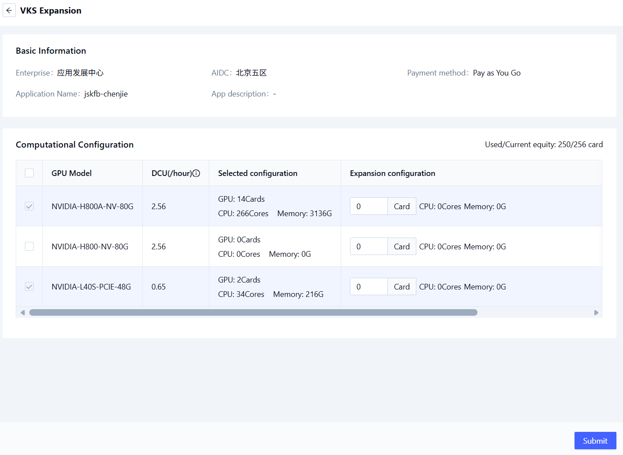Click the DCU(/hour) info icon
Image resolution: width=623 pixels, height=455 pixels.
click(197, 173)
